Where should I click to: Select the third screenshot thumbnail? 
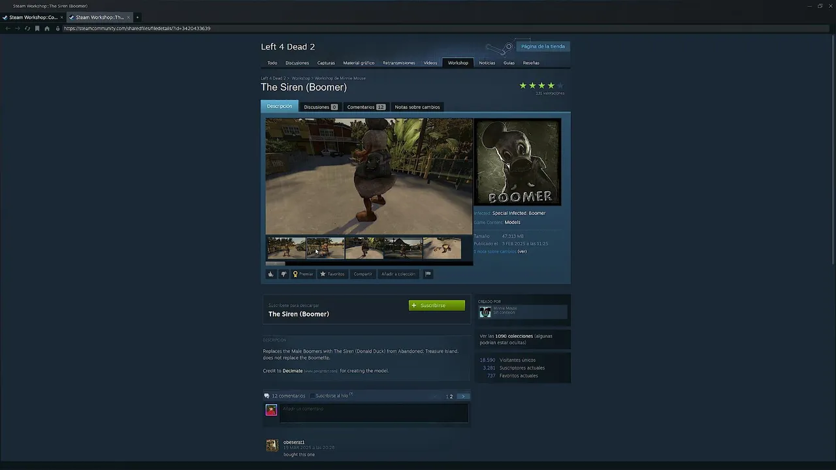point(364,249)
